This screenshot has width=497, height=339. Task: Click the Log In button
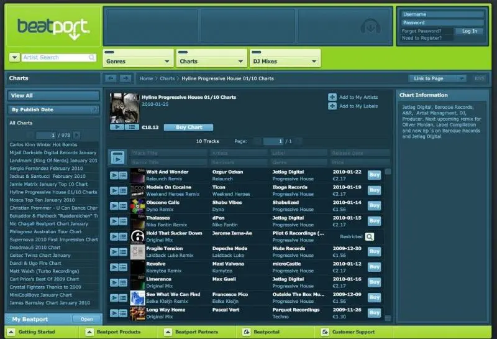pos(470,31)
